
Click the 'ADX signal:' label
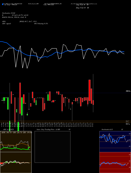7,24
